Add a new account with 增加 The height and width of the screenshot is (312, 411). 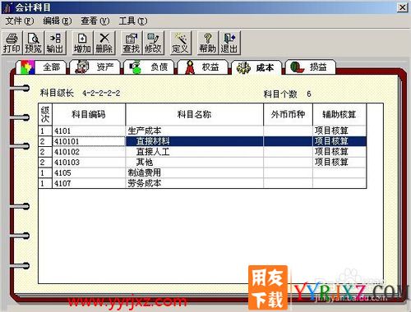tap(82, 43)
